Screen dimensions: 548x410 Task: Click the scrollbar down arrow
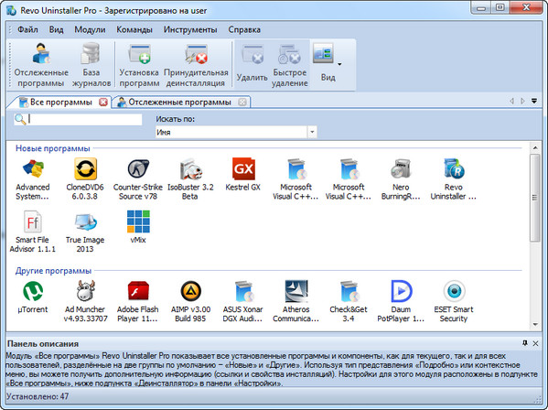(x=535, y=325)
